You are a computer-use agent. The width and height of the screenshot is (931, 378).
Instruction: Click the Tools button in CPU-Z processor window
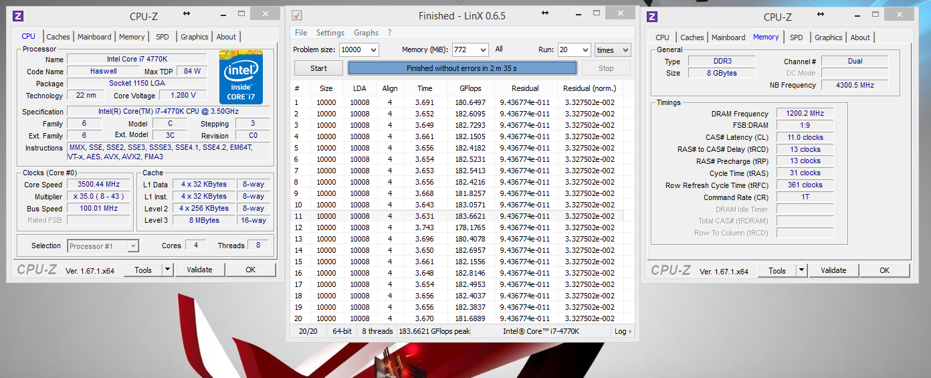click(x=143, y=270)
